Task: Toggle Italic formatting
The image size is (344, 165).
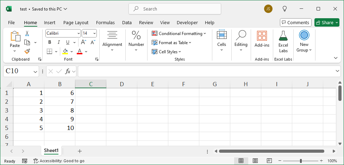Action: coord(58,42)
